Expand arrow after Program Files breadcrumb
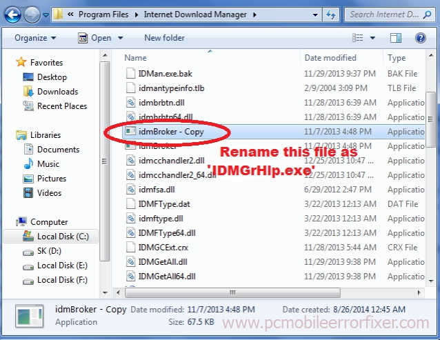This screenshot has height=340, width=440. point(137,14)
